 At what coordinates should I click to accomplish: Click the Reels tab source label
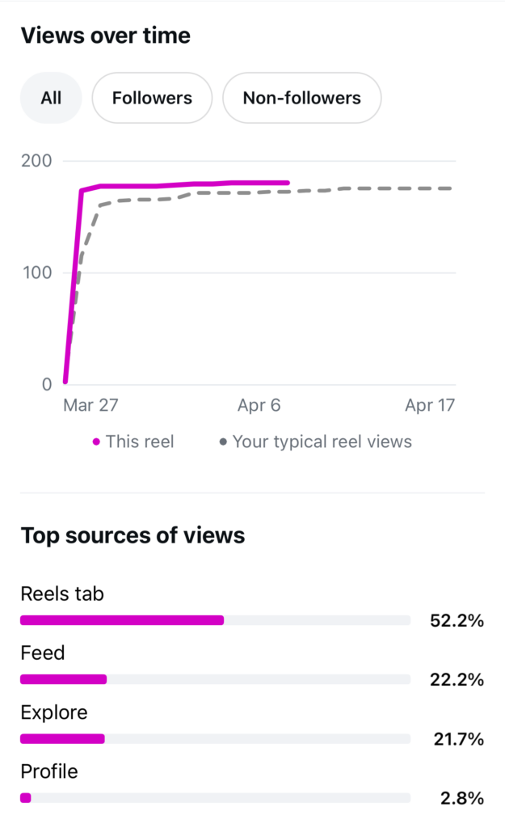pyautogui.click(x=62, y=594)
